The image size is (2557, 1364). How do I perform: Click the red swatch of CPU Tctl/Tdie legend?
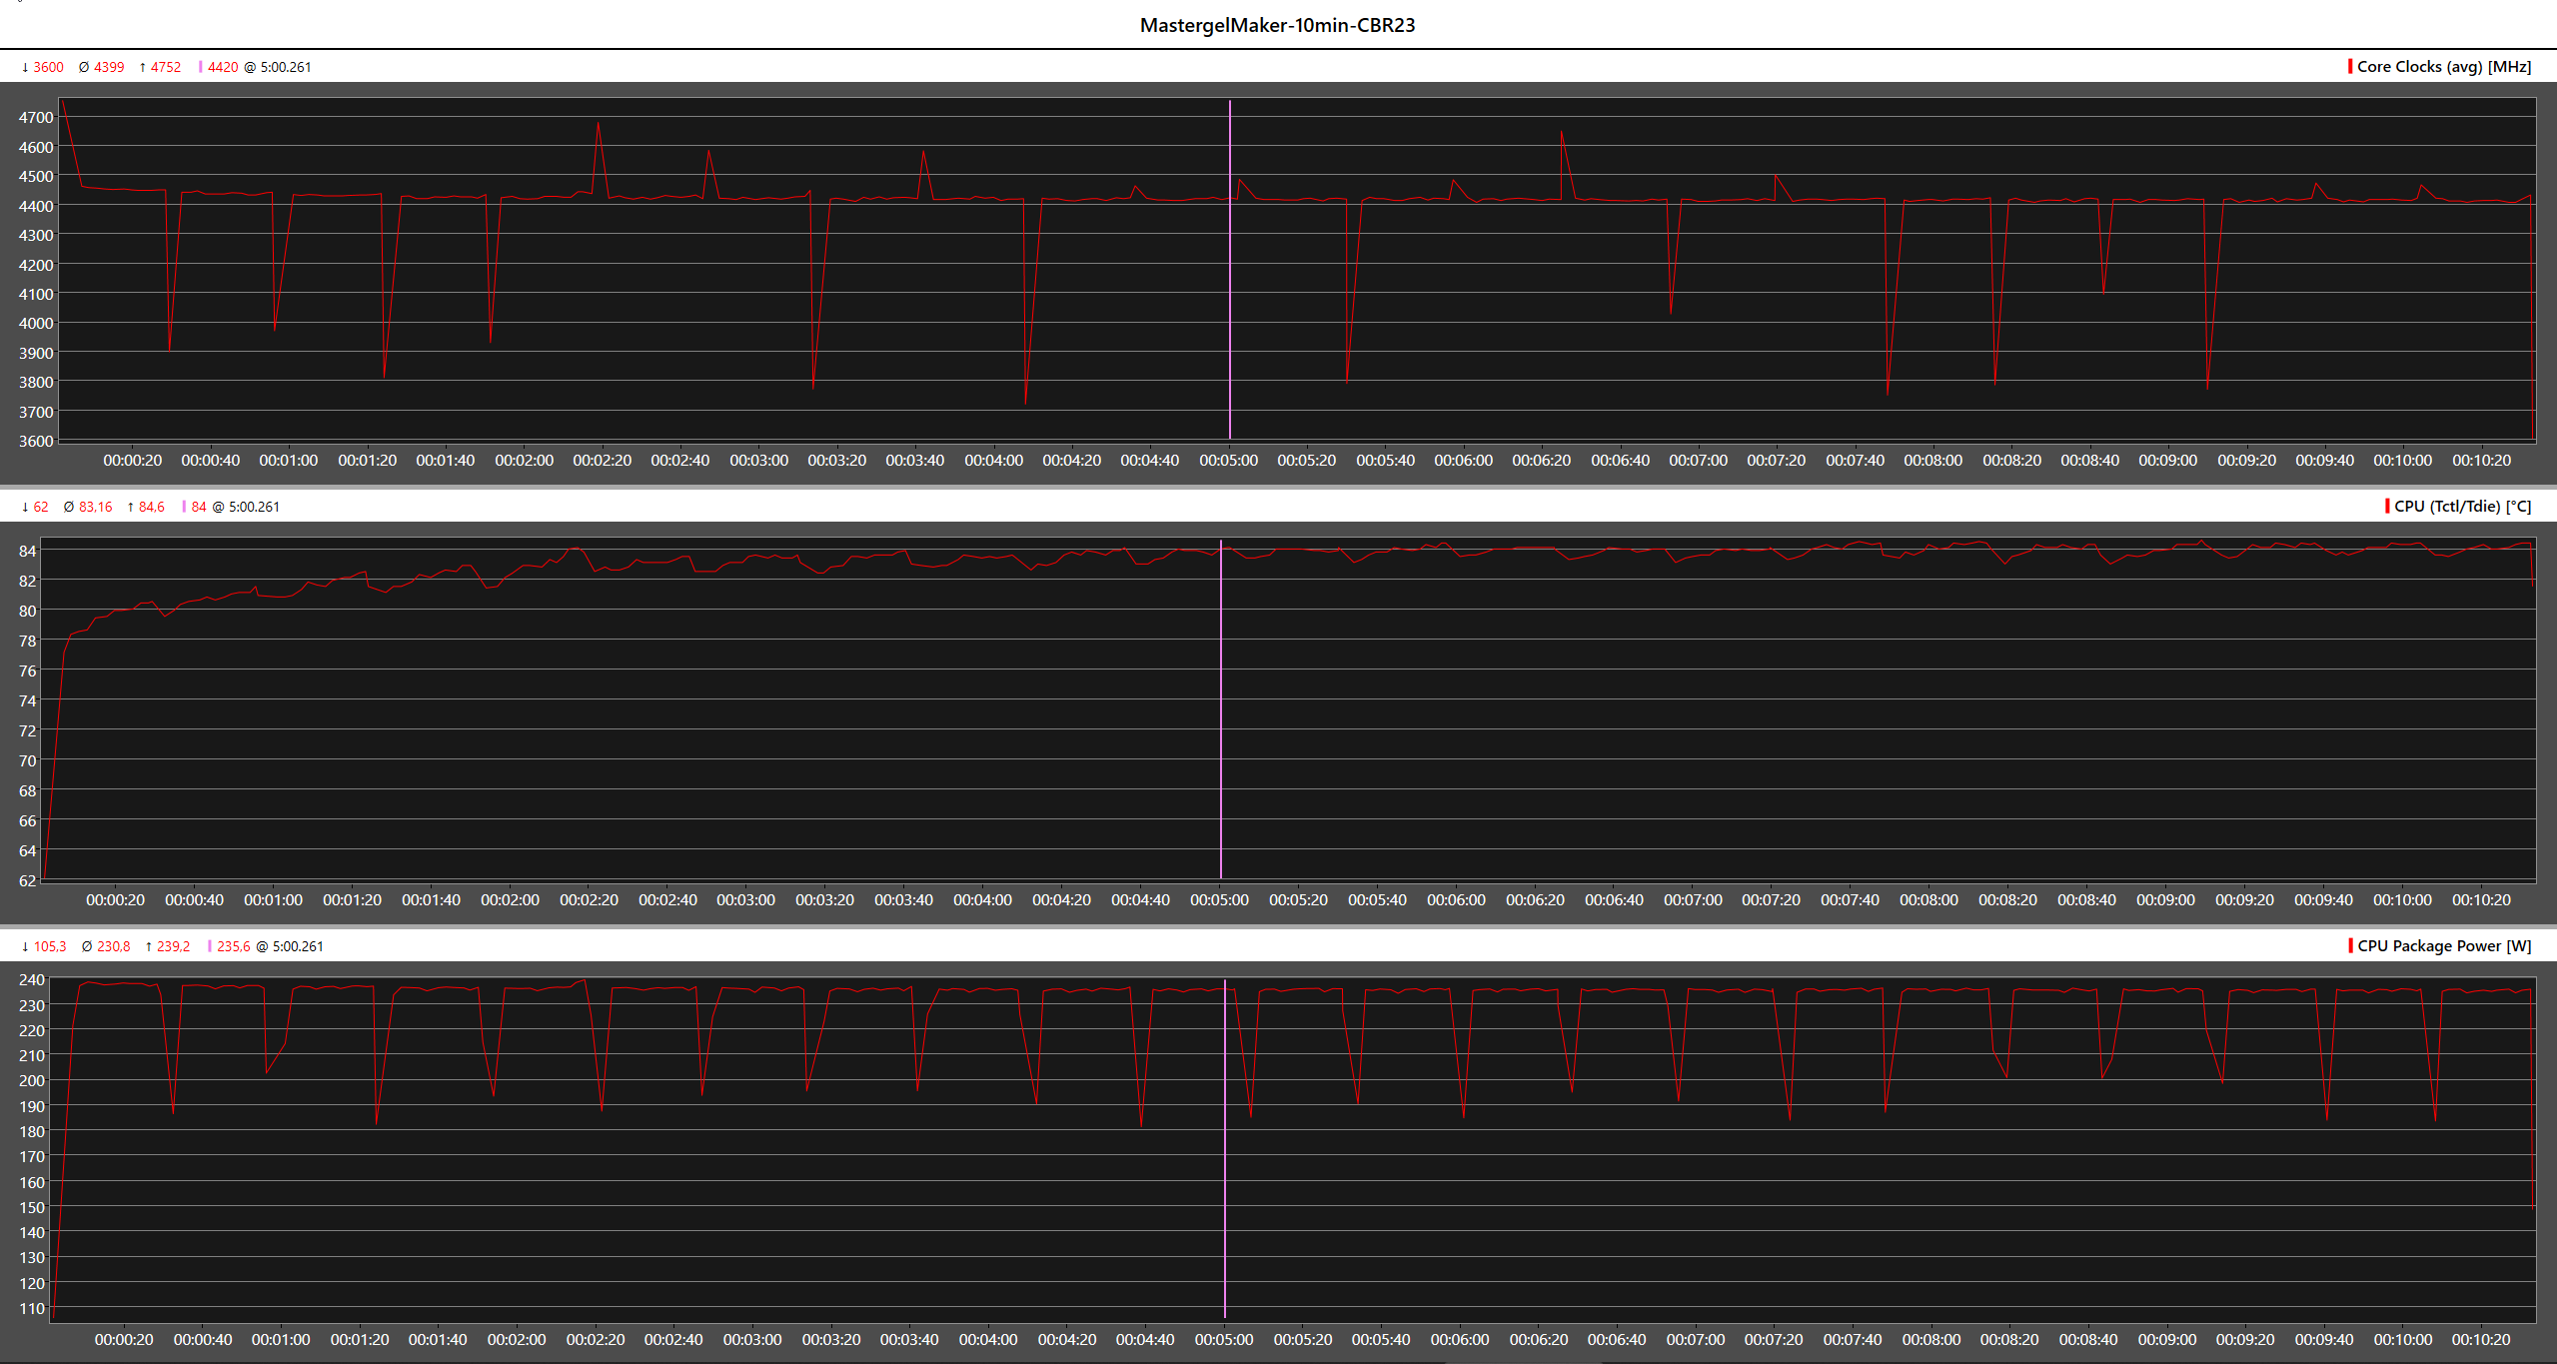pos(2386,506)
